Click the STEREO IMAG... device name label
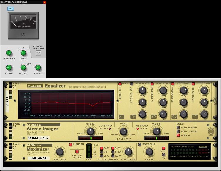221x171 pixels. coord(38,138)
